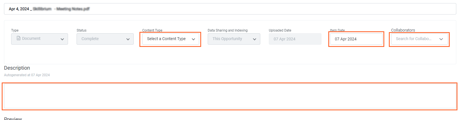Click the Uploaded Date field
460x120 pixels.
click(295, 39)
